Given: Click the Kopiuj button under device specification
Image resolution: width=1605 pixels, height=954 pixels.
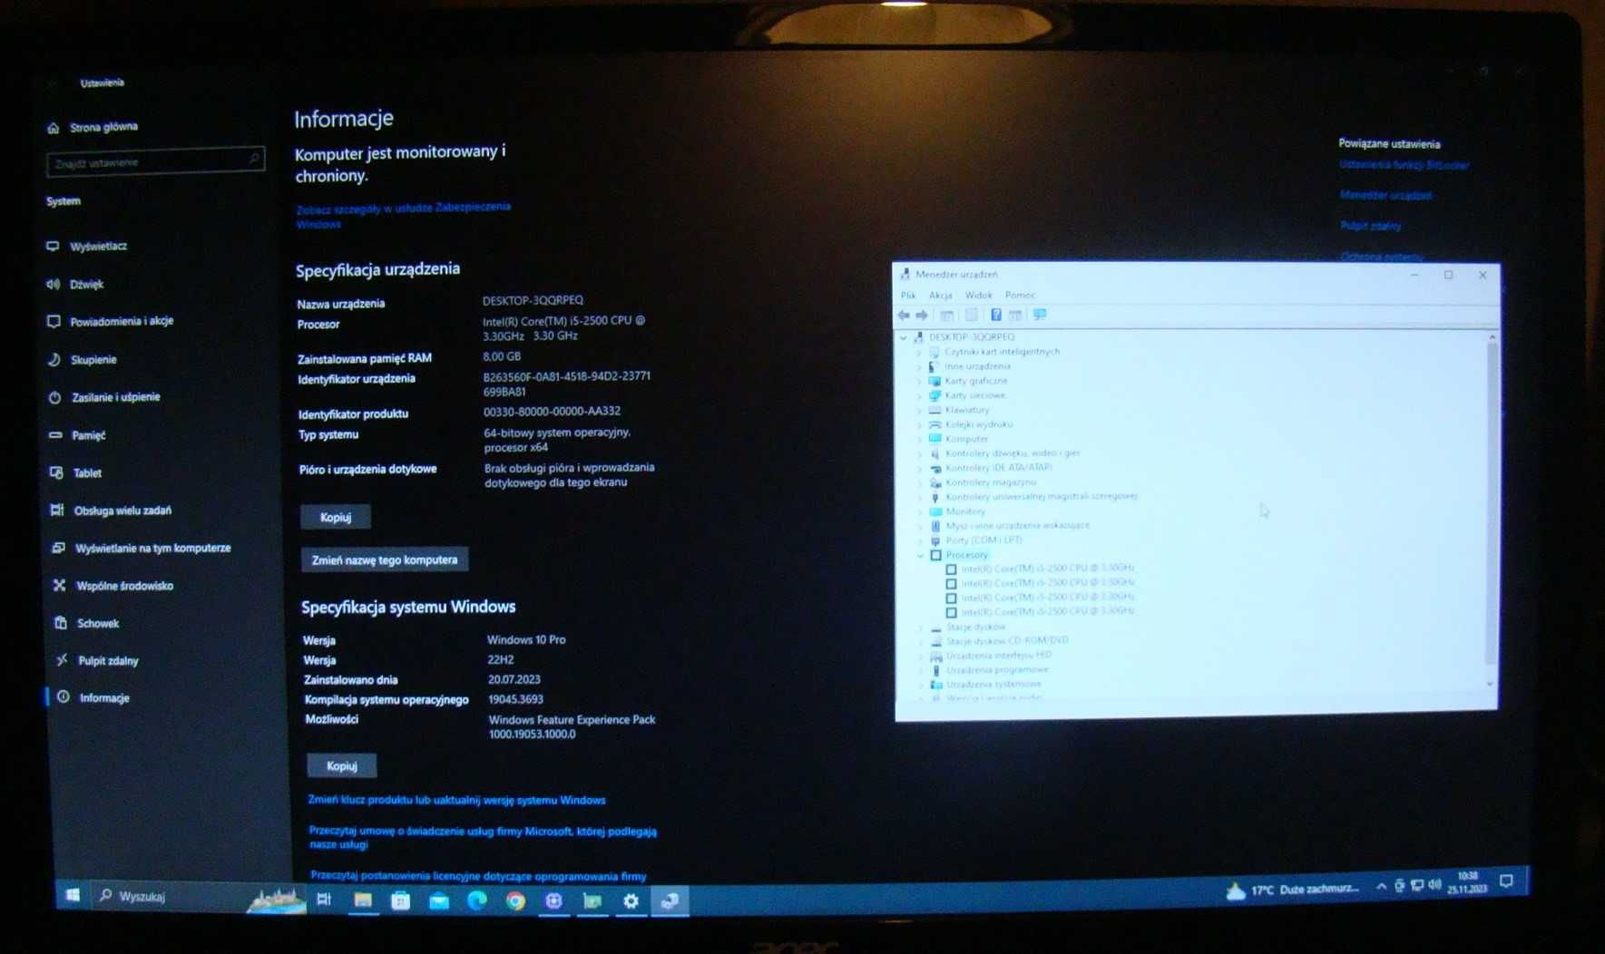Looking at the screenshot, I should (336, 517).
